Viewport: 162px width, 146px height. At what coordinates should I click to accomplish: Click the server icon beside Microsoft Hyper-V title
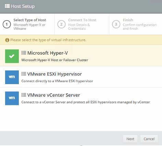(x=24, y=53)
